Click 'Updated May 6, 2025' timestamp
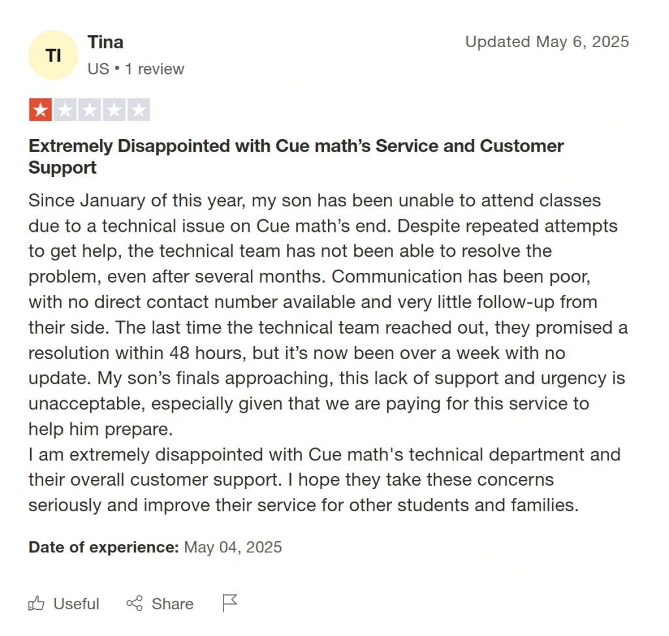The image size is (669, 636). tap(547, 42)
